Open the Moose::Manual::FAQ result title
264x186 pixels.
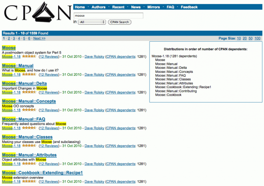(24, 119)
